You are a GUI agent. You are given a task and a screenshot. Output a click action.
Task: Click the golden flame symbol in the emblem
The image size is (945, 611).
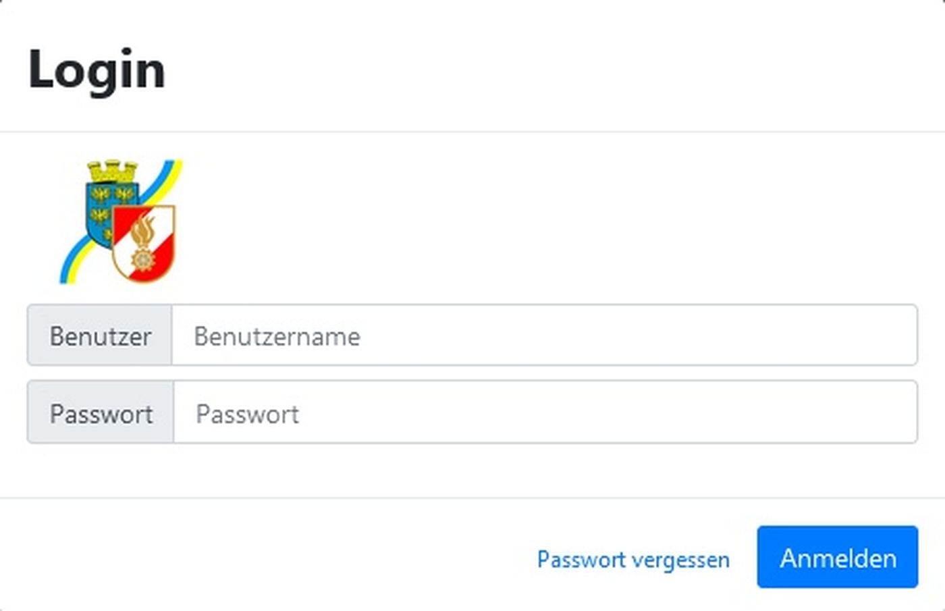tap(142, 230)
